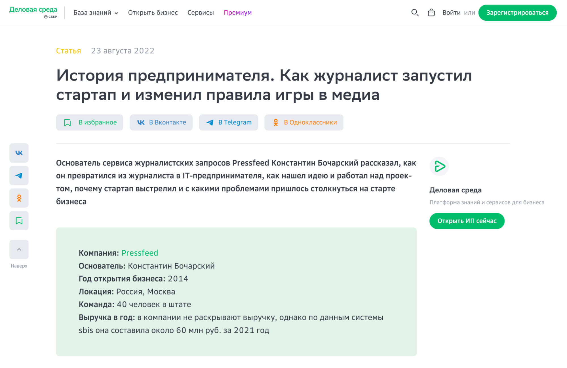The image size is (567, 368).
Task: Click the Деловая среда Сбер site logo
Action: point(33,12)
